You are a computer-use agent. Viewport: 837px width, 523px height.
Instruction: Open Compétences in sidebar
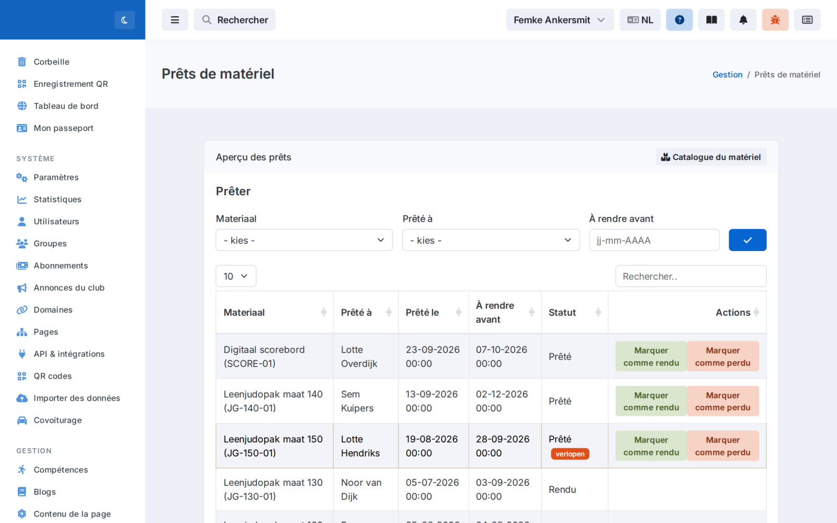[x=61, y=470]
